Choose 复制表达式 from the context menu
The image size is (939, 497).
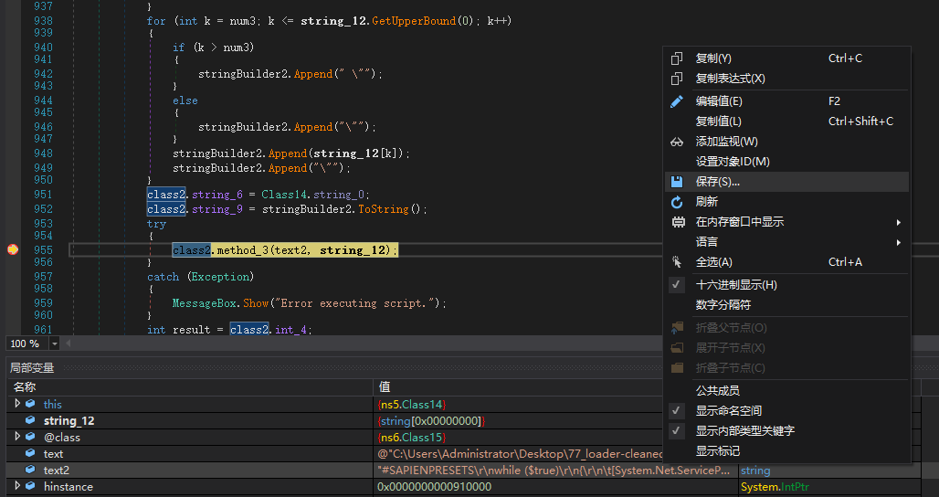[x=730, y=79]
